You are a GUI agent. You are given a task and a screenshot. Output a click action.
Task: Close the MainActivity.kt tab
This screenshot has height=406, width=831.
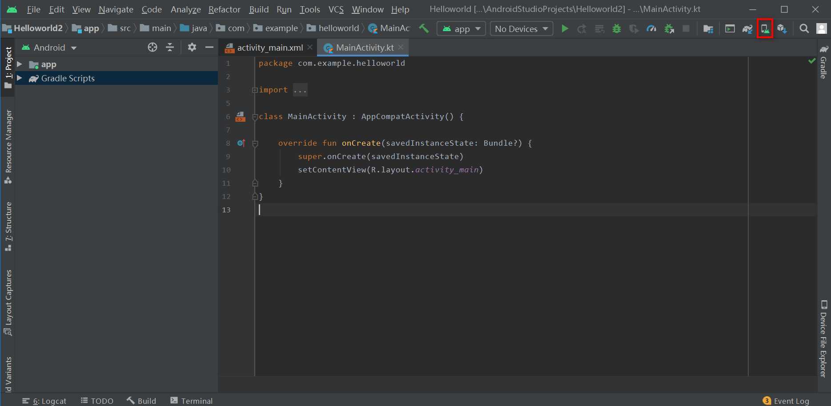point(401,47)
